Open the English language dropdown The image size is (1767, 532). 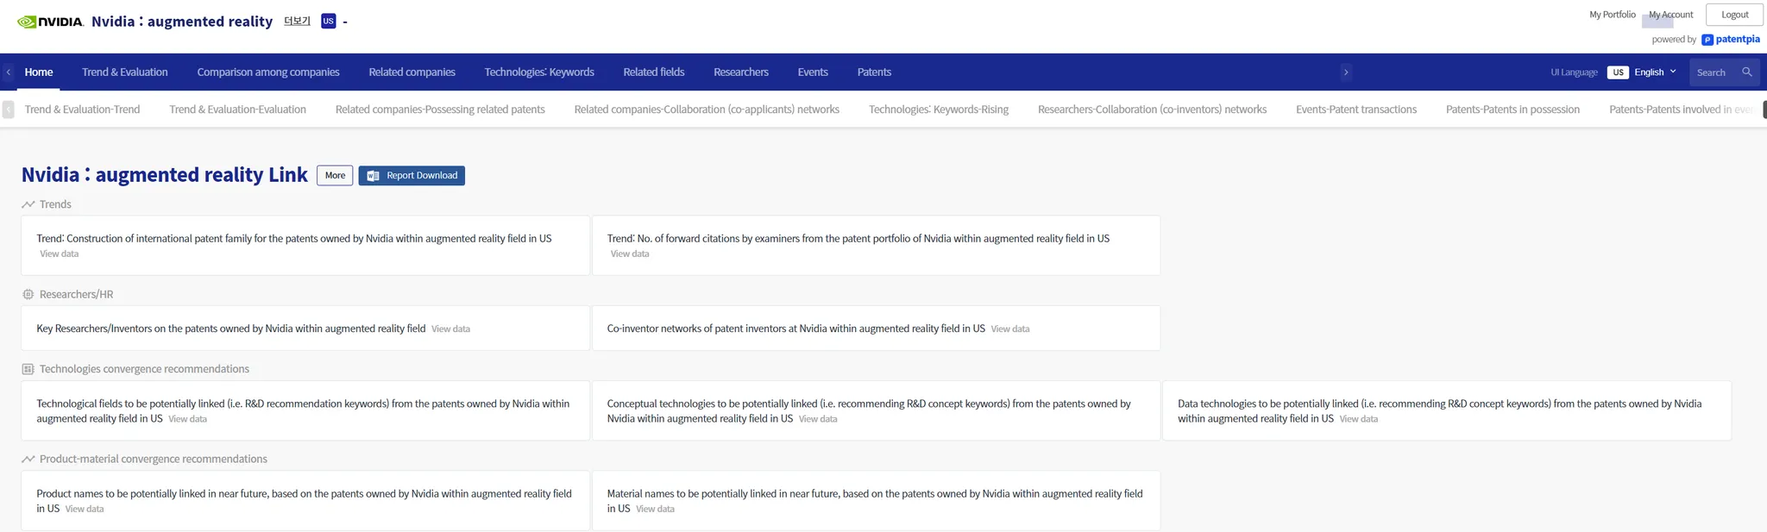(1655, 72)
